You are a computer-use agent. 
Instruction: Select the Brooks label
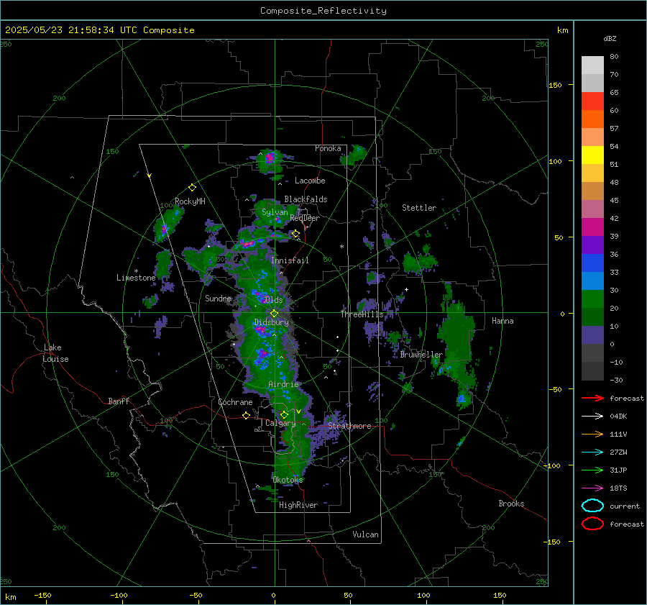tap(511, 504)
